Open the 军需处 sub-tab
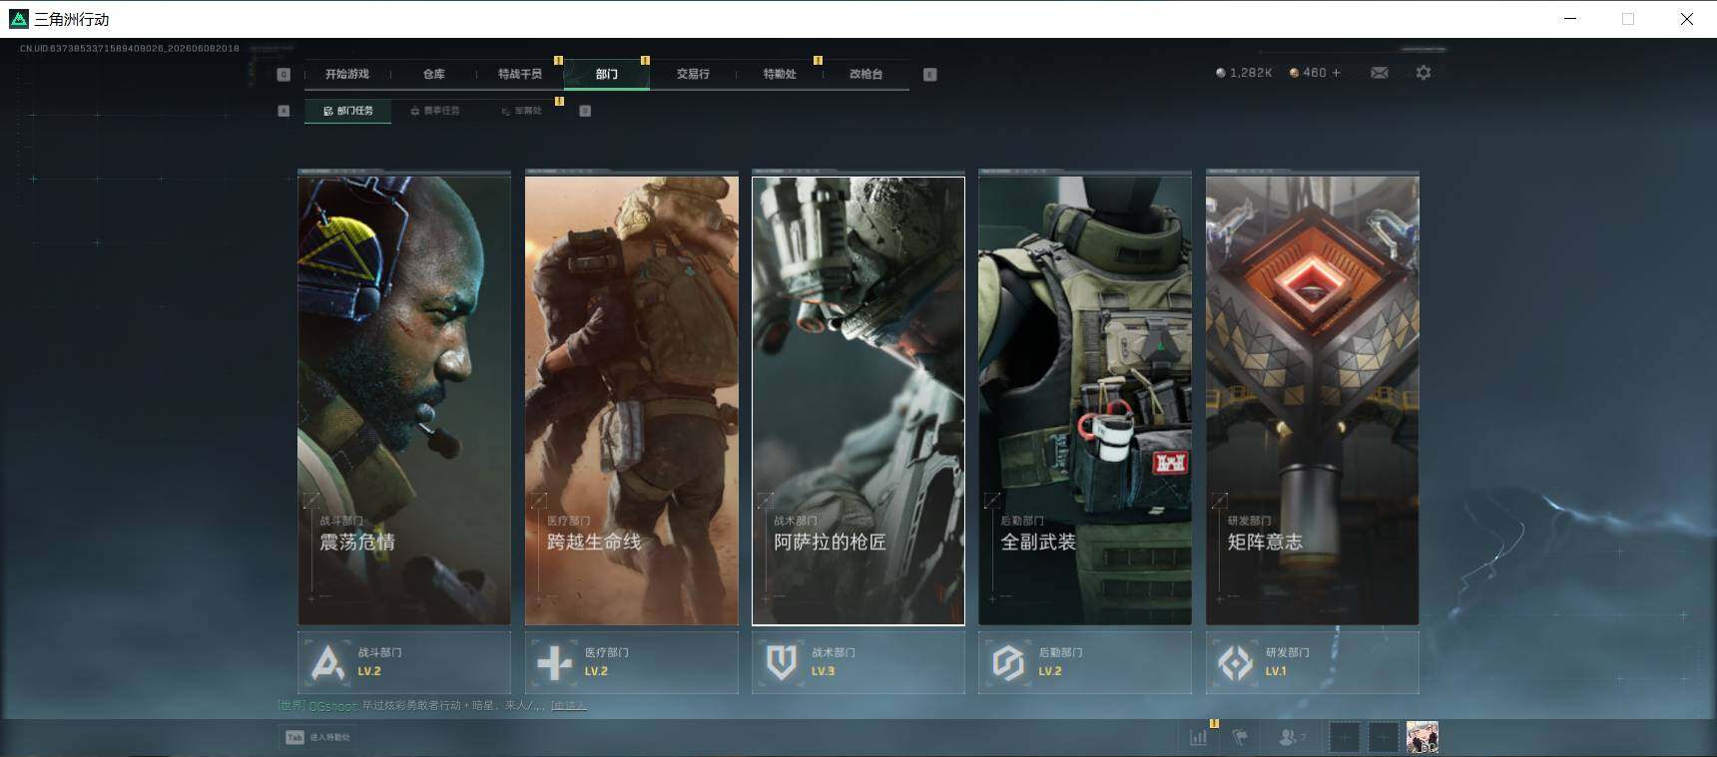Image resolution: width=1717 pixels, height=757 pixels. point(521,111)
